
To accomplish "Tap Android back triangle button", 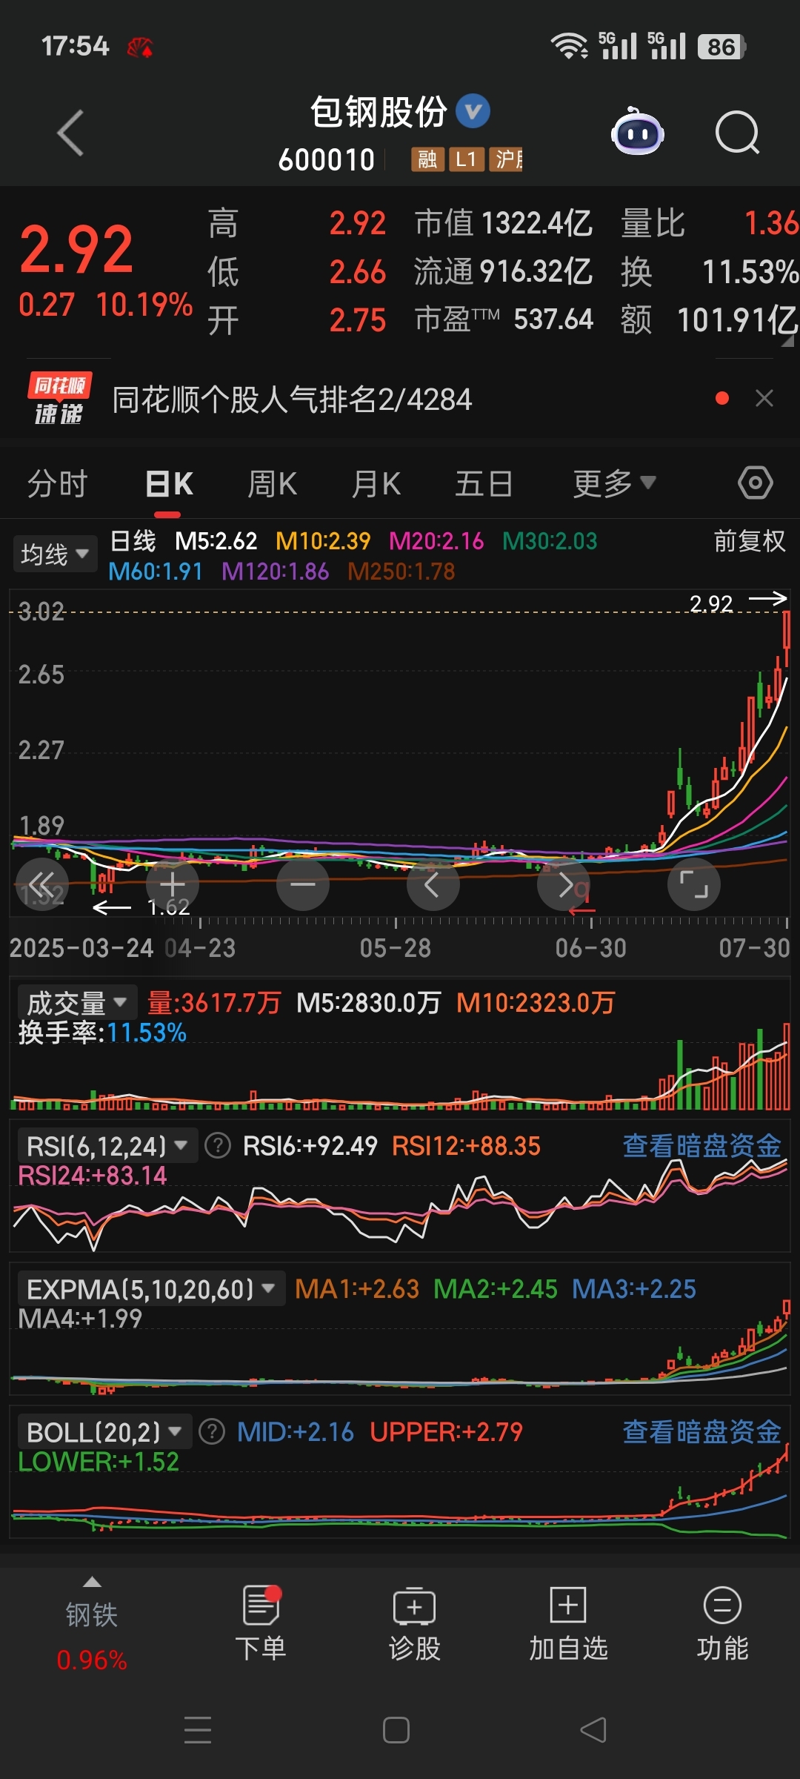I will coord(593,1730).
